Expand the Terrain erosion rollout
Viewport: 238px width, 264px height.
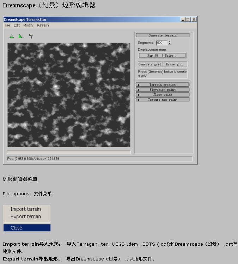point(163,85)
